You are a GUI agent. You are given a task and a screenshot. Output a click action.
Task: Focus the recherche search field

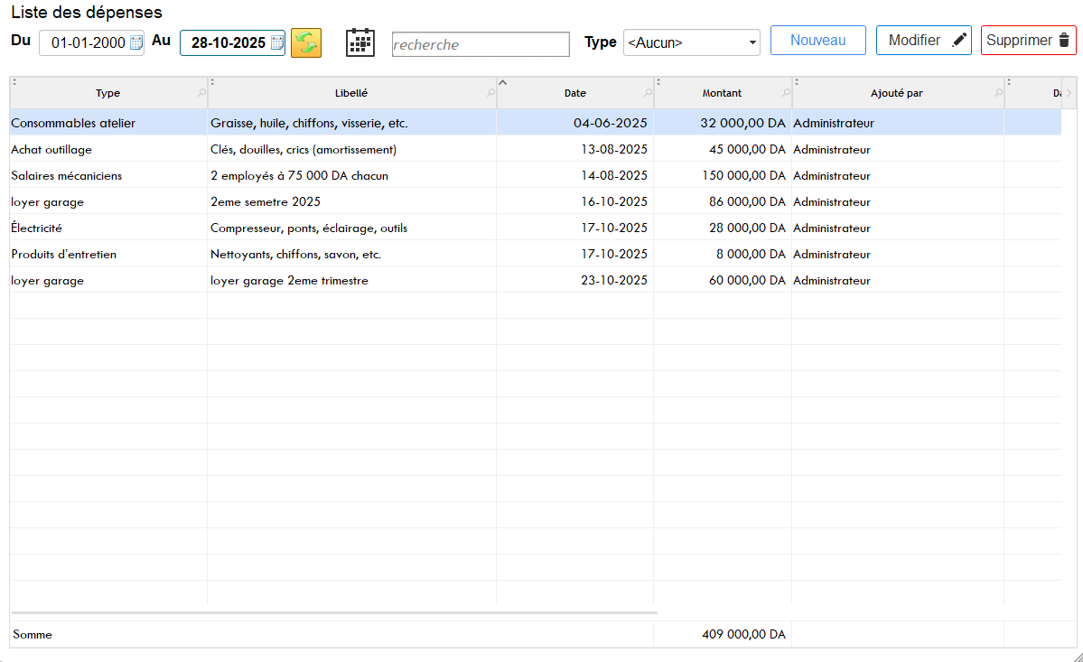pos(481,44)
